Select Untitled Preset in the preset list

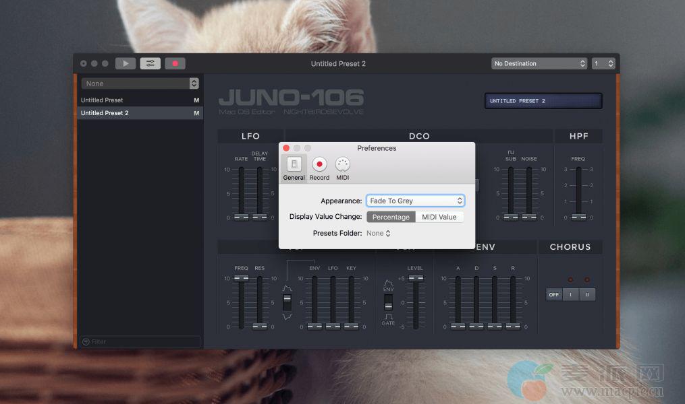(x=128, y=100)
